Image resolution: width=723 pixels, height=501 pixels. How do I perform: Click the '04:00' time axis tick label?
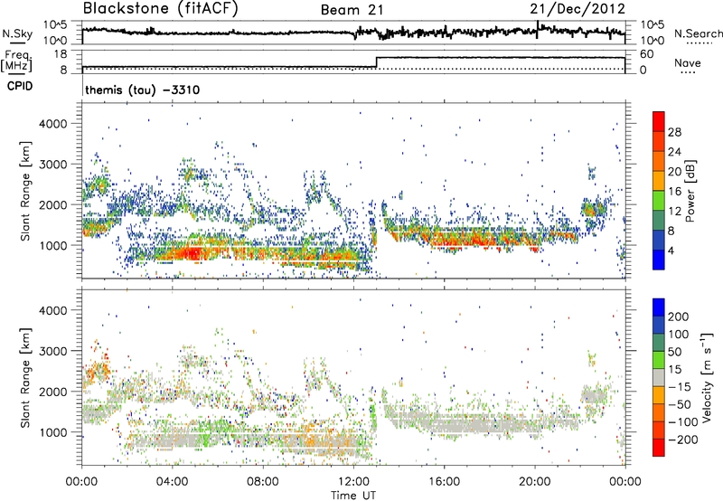pos(173,482)
